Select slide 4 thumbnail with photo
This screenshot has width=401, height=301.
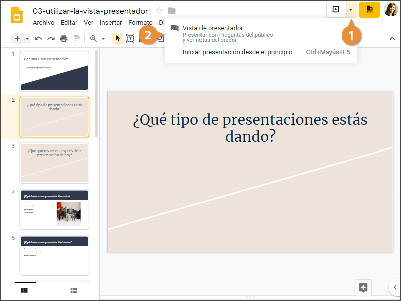click(54, 207)
